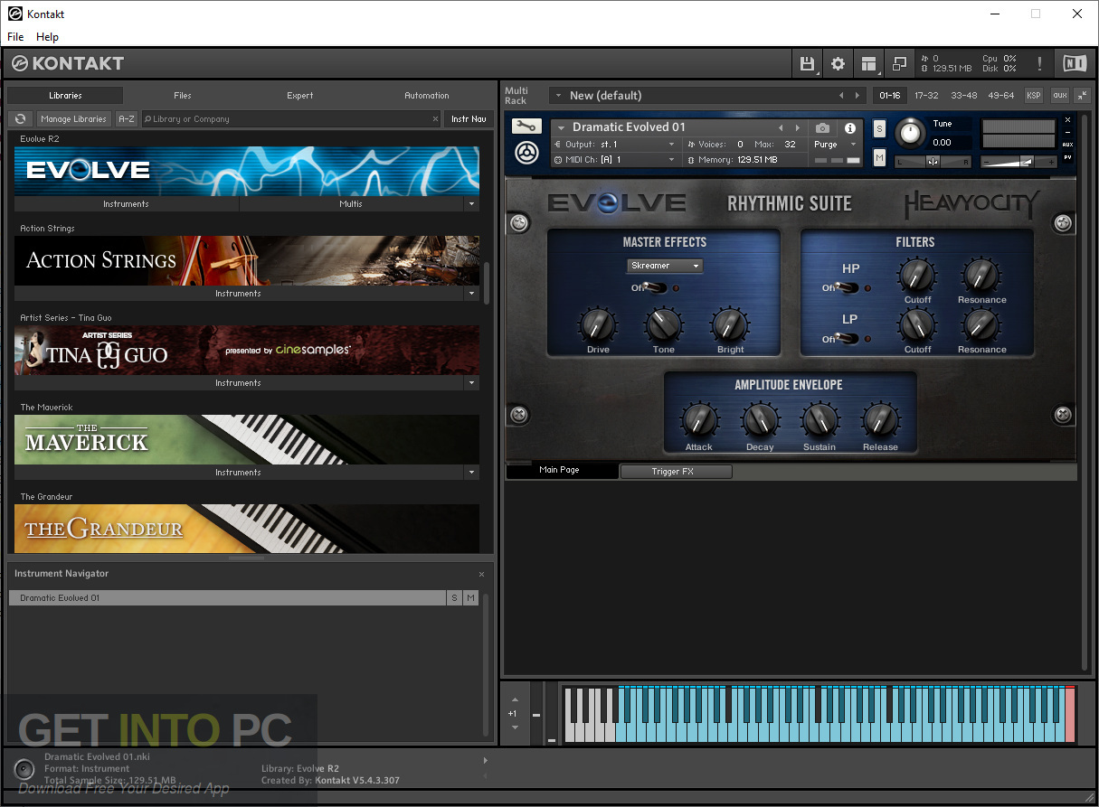Image resolution: width=1099 pixels, height=807 pixels.
Task: Toggle A-Z library sorting
Action: point(127,119)
